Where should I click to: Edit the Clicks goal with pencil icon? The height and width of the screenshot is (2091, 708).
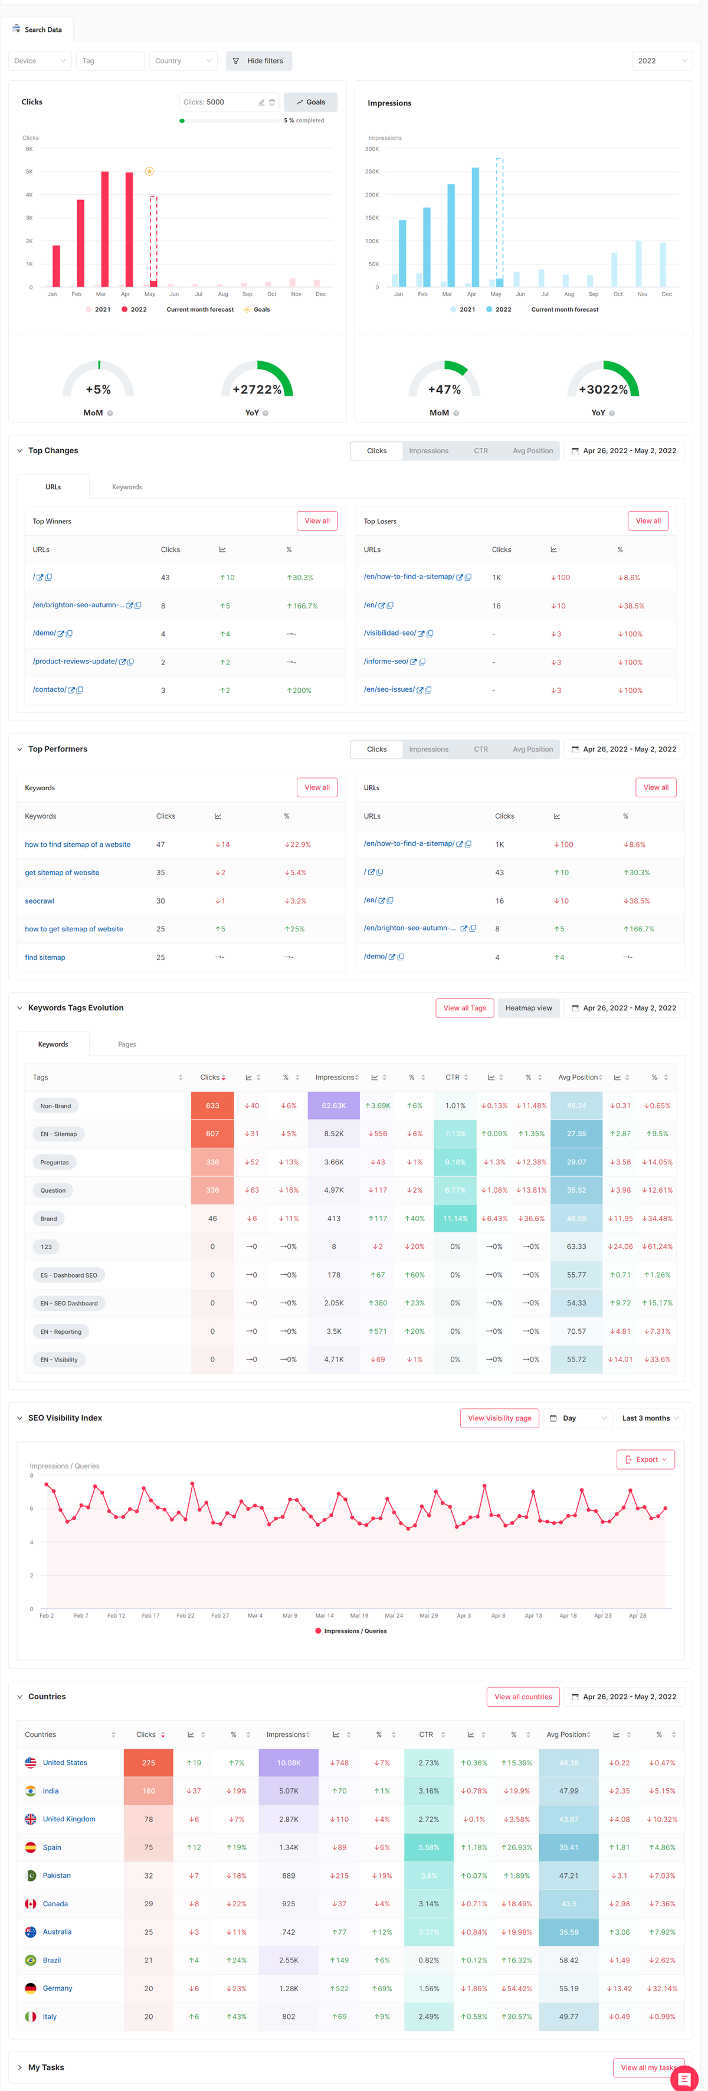coord(261,102)
